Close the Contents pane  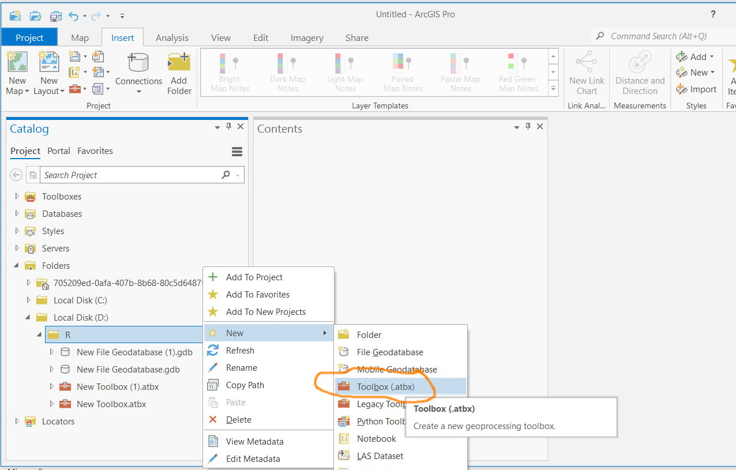click(540, 127)
